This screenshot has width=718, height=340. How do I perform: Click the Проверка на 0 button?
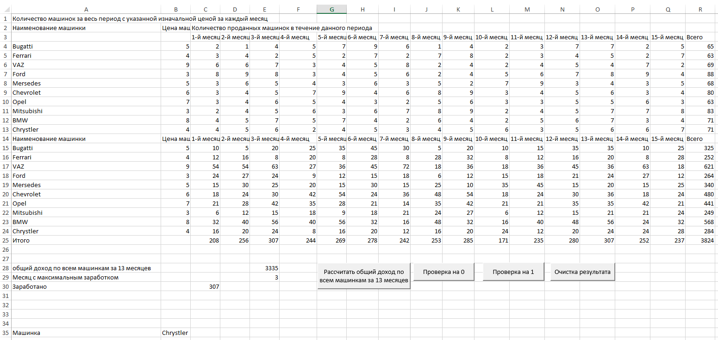click(444, 272)
